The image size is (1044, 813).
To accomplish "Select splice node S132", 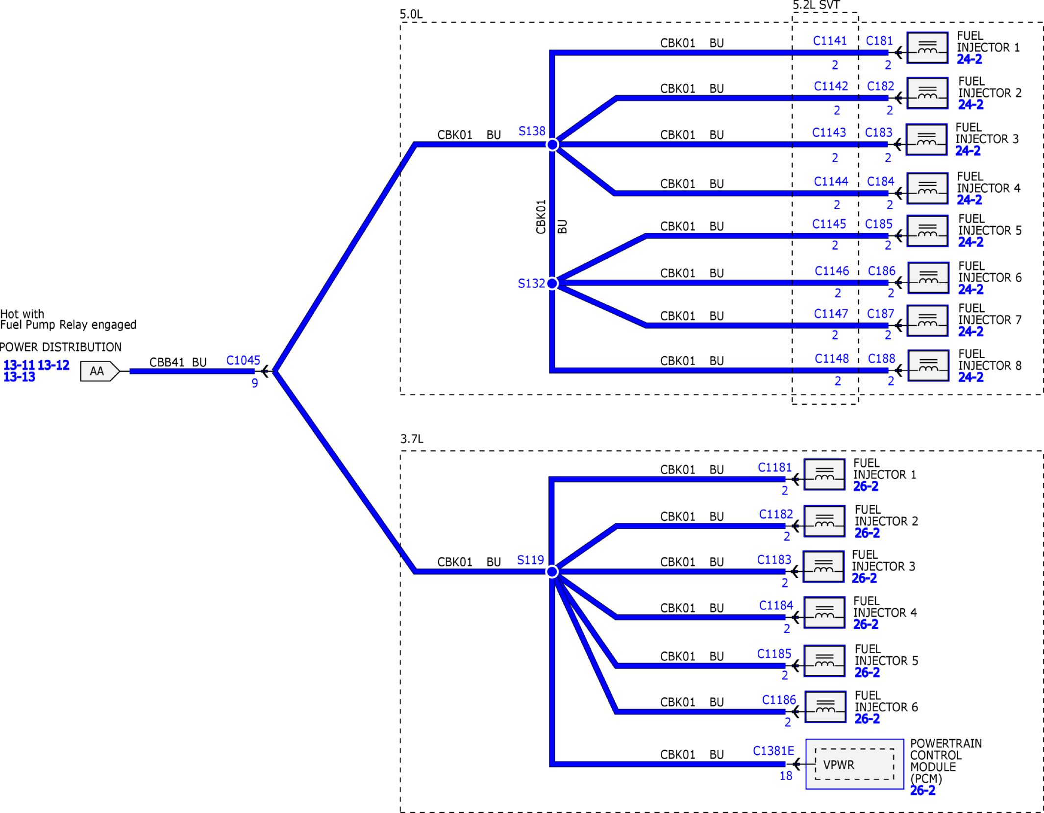I will (552, 283).
